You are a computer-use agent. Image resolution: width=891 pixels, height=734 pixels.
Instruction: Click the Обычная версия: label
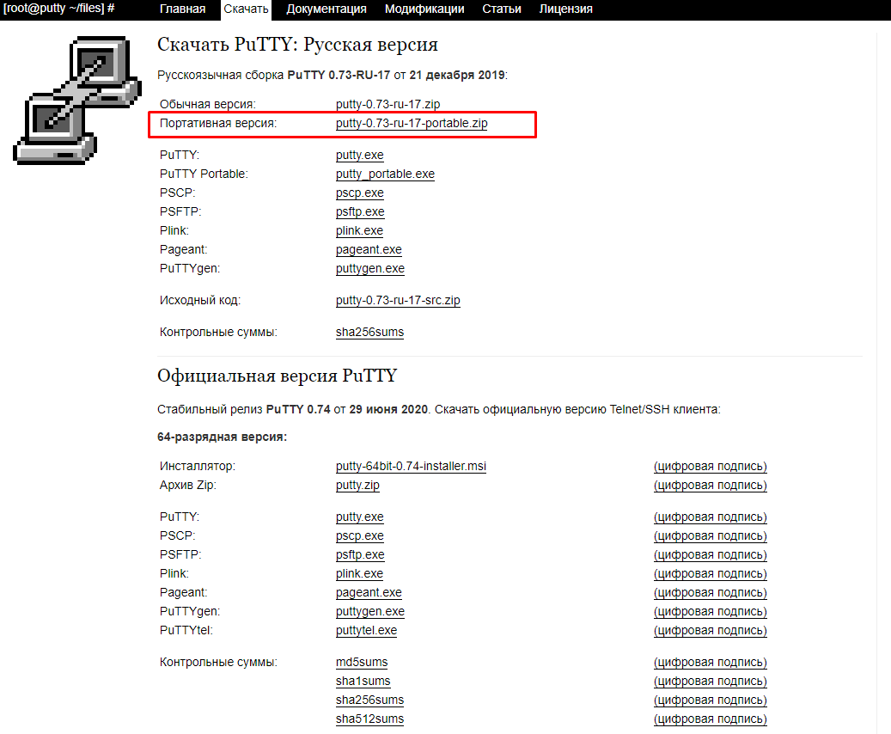pos(208,104)
